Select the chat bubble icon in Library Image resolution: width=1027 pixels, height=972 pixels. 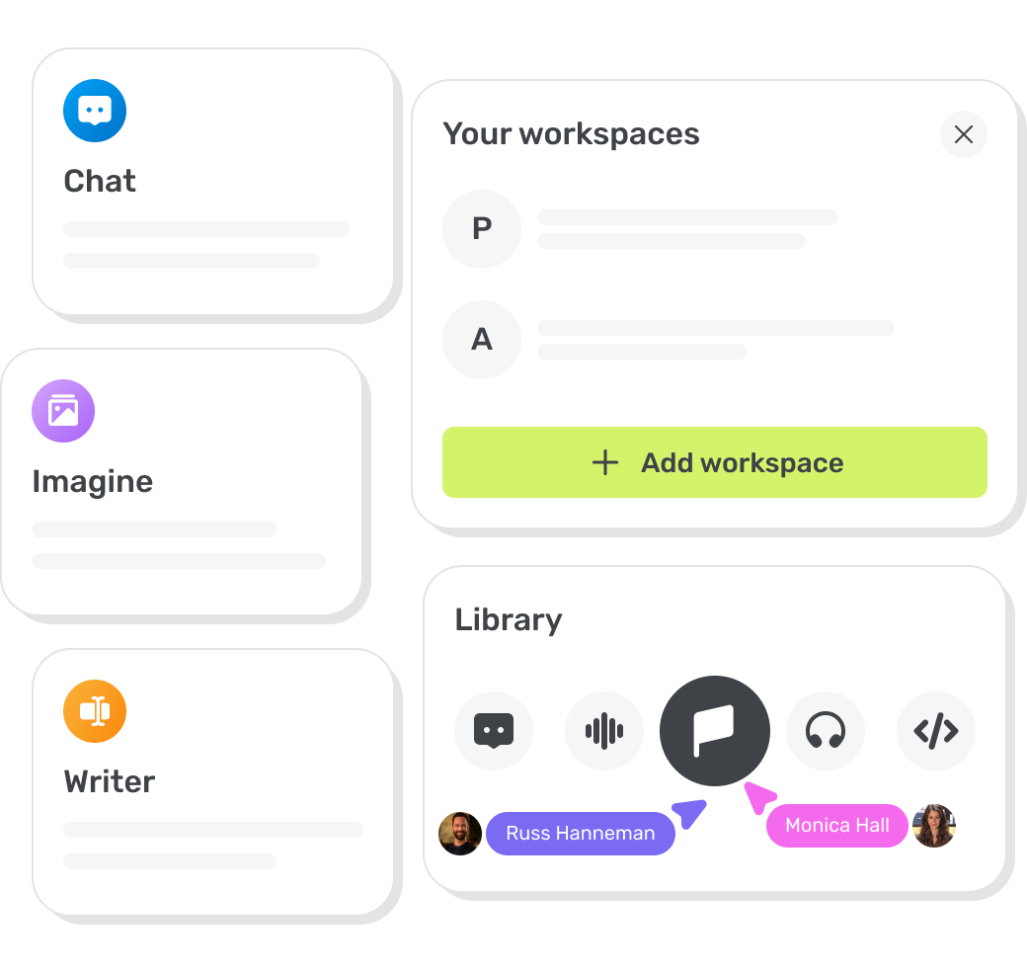(494, 731)
